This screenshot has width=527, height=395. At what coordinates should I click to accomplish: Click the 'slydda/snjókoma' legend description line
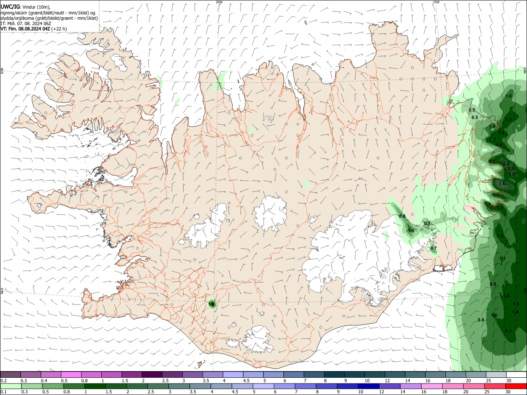click(x=49, y=18)
